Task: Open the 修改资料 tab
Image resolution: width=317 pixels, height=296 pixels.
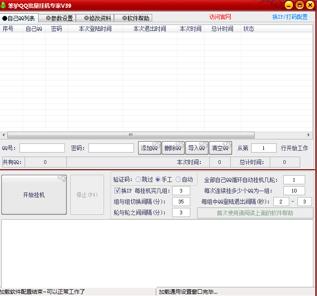Action: 96,18
